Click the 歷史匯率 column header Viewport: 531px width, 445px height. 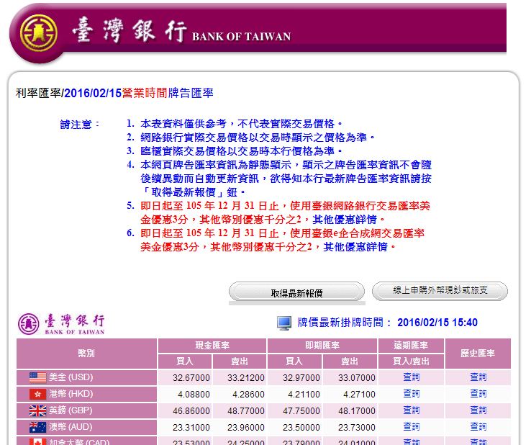(x=478, y=353)
